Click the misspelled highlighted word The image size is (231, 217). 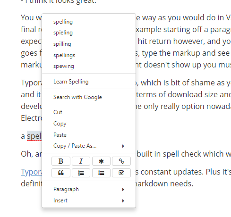(34, 136)
